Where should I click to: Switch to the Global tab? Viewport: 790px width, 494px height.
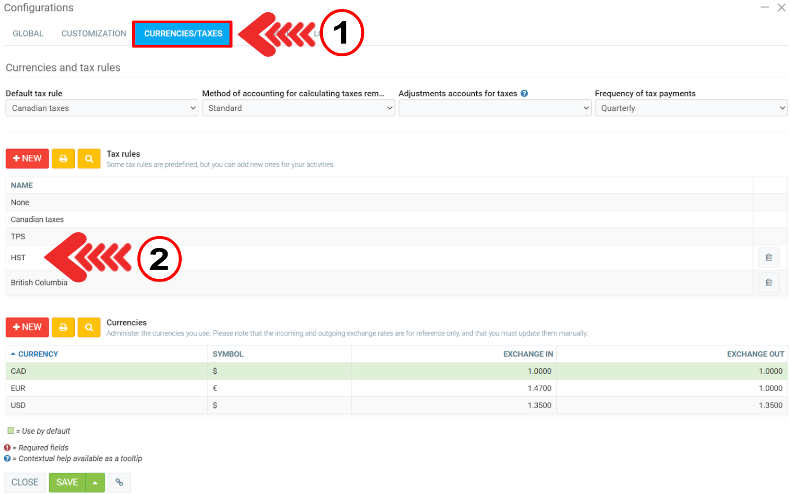pos(28,34)
